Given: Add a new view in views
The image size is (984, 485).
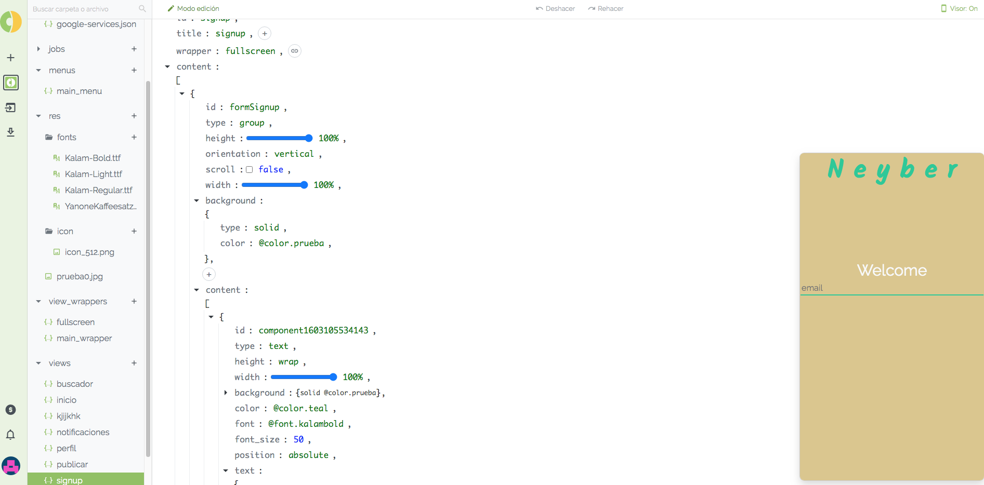Looking at the screenshot, I should (x=134, y=363).
